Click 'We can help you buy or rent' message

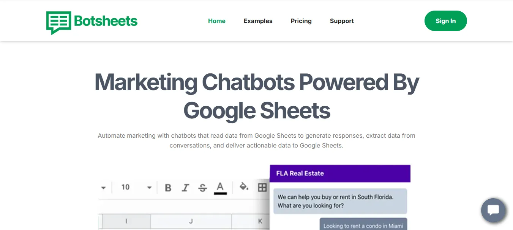[x=340, y=201]
